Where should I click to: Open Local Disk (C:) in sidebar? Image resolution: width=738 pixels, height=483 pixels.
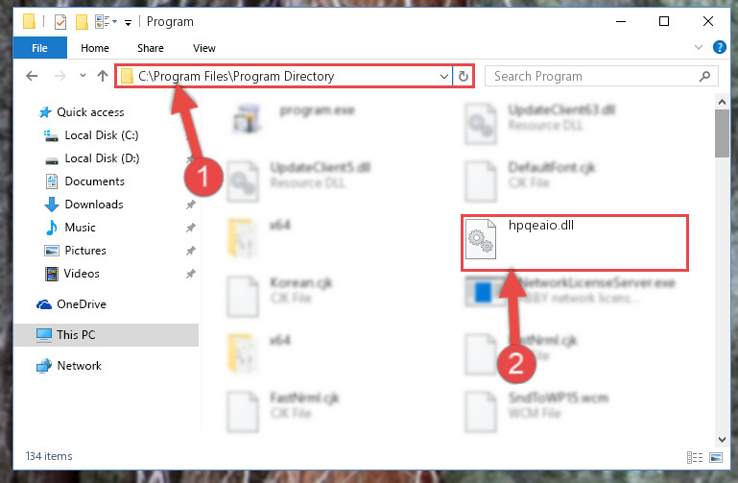pos(102,135)
